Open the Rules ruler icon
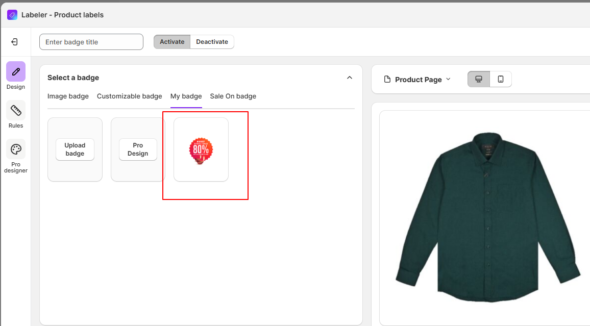The height and width of the screenshot is (326, 590). 16,110
